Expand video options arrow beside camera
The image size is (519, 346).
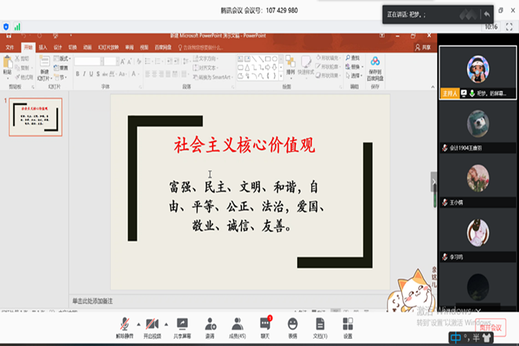[167, 323]
